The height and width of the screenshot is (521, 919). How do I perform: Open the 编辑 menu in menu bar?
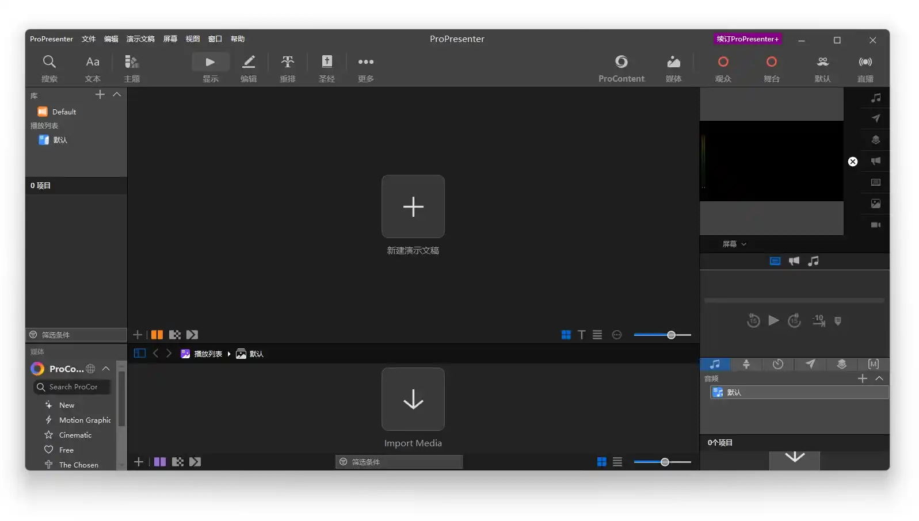click(x=111, y=39)
